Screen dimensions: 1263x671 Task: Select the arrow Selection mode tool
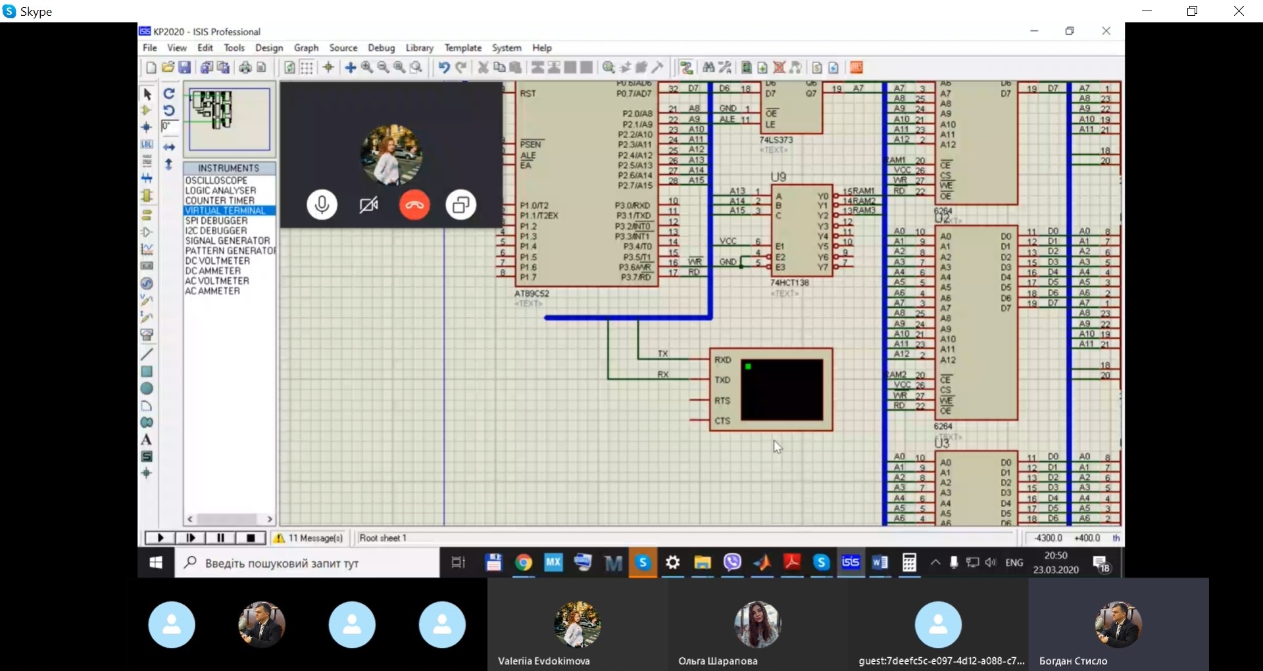tap(147, 95)
